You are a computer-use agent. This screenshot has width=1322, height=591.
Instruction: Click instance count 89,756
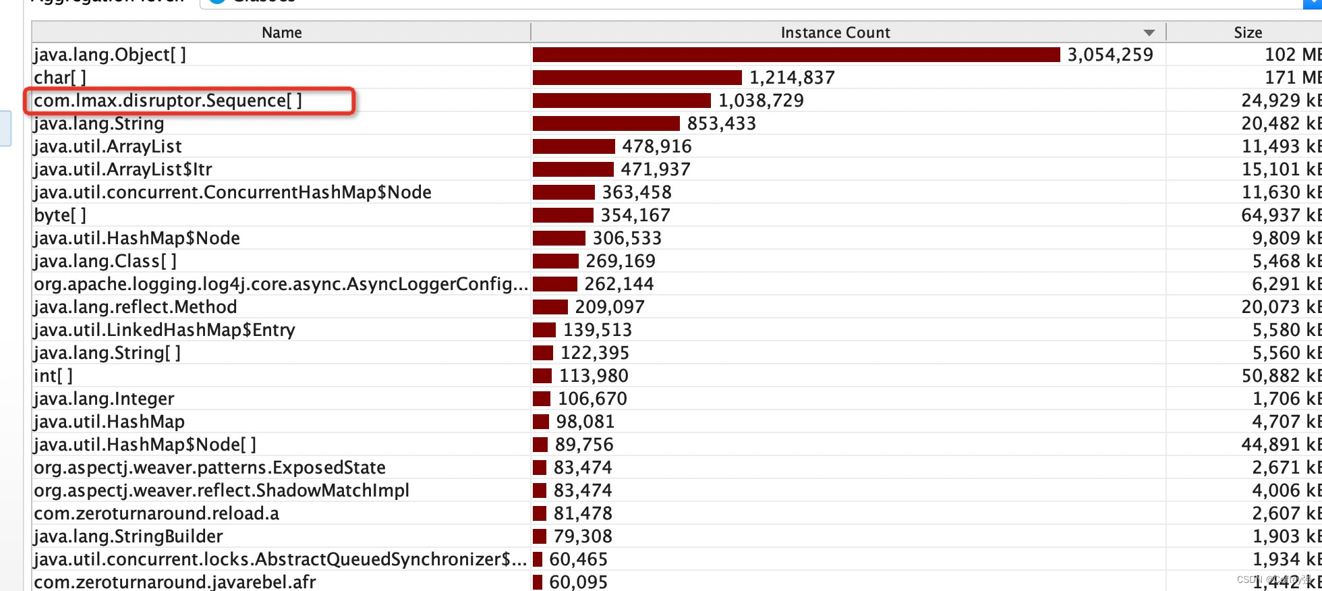[x=584, y=445]
